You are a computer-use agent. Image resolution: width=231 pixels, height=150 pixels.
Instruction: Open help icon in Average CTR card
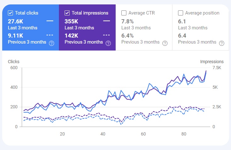(x=165, y=43)
